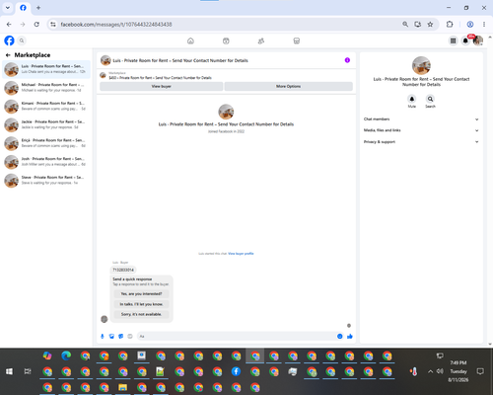
Task: Open new browser tab with plus icon
Action: pyautogui.click(x=38, y=8)
